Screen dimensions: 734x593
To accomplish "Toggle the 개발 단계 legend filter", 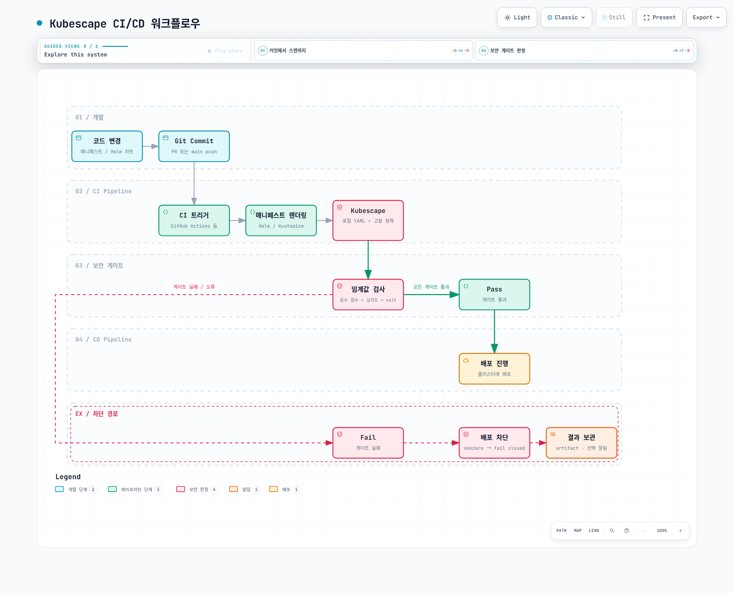I will 76,489.
